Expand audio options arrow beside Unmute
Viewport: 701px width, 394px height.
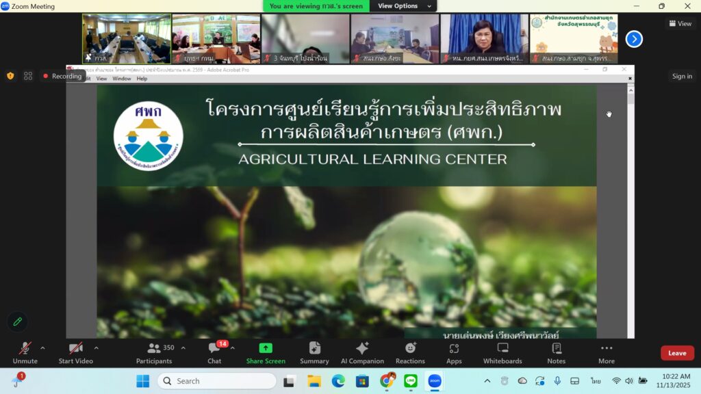tap(42, 347)
